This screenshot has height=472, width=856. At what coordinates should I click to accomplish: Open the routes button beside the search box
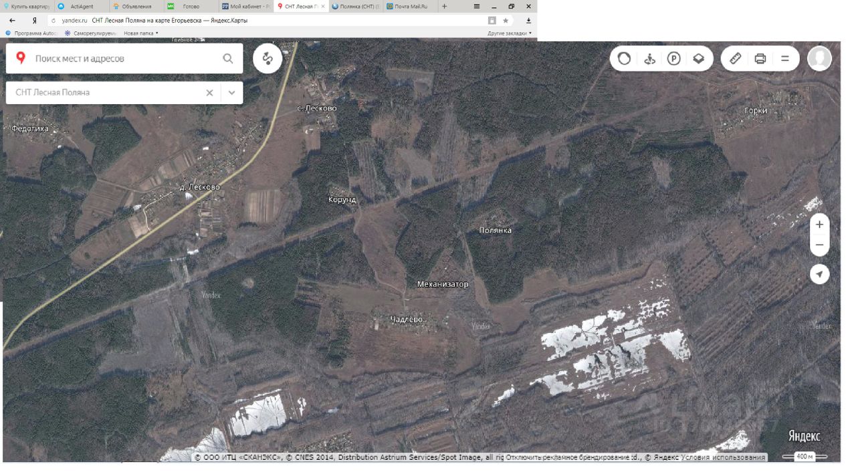(x=267, y=58)
